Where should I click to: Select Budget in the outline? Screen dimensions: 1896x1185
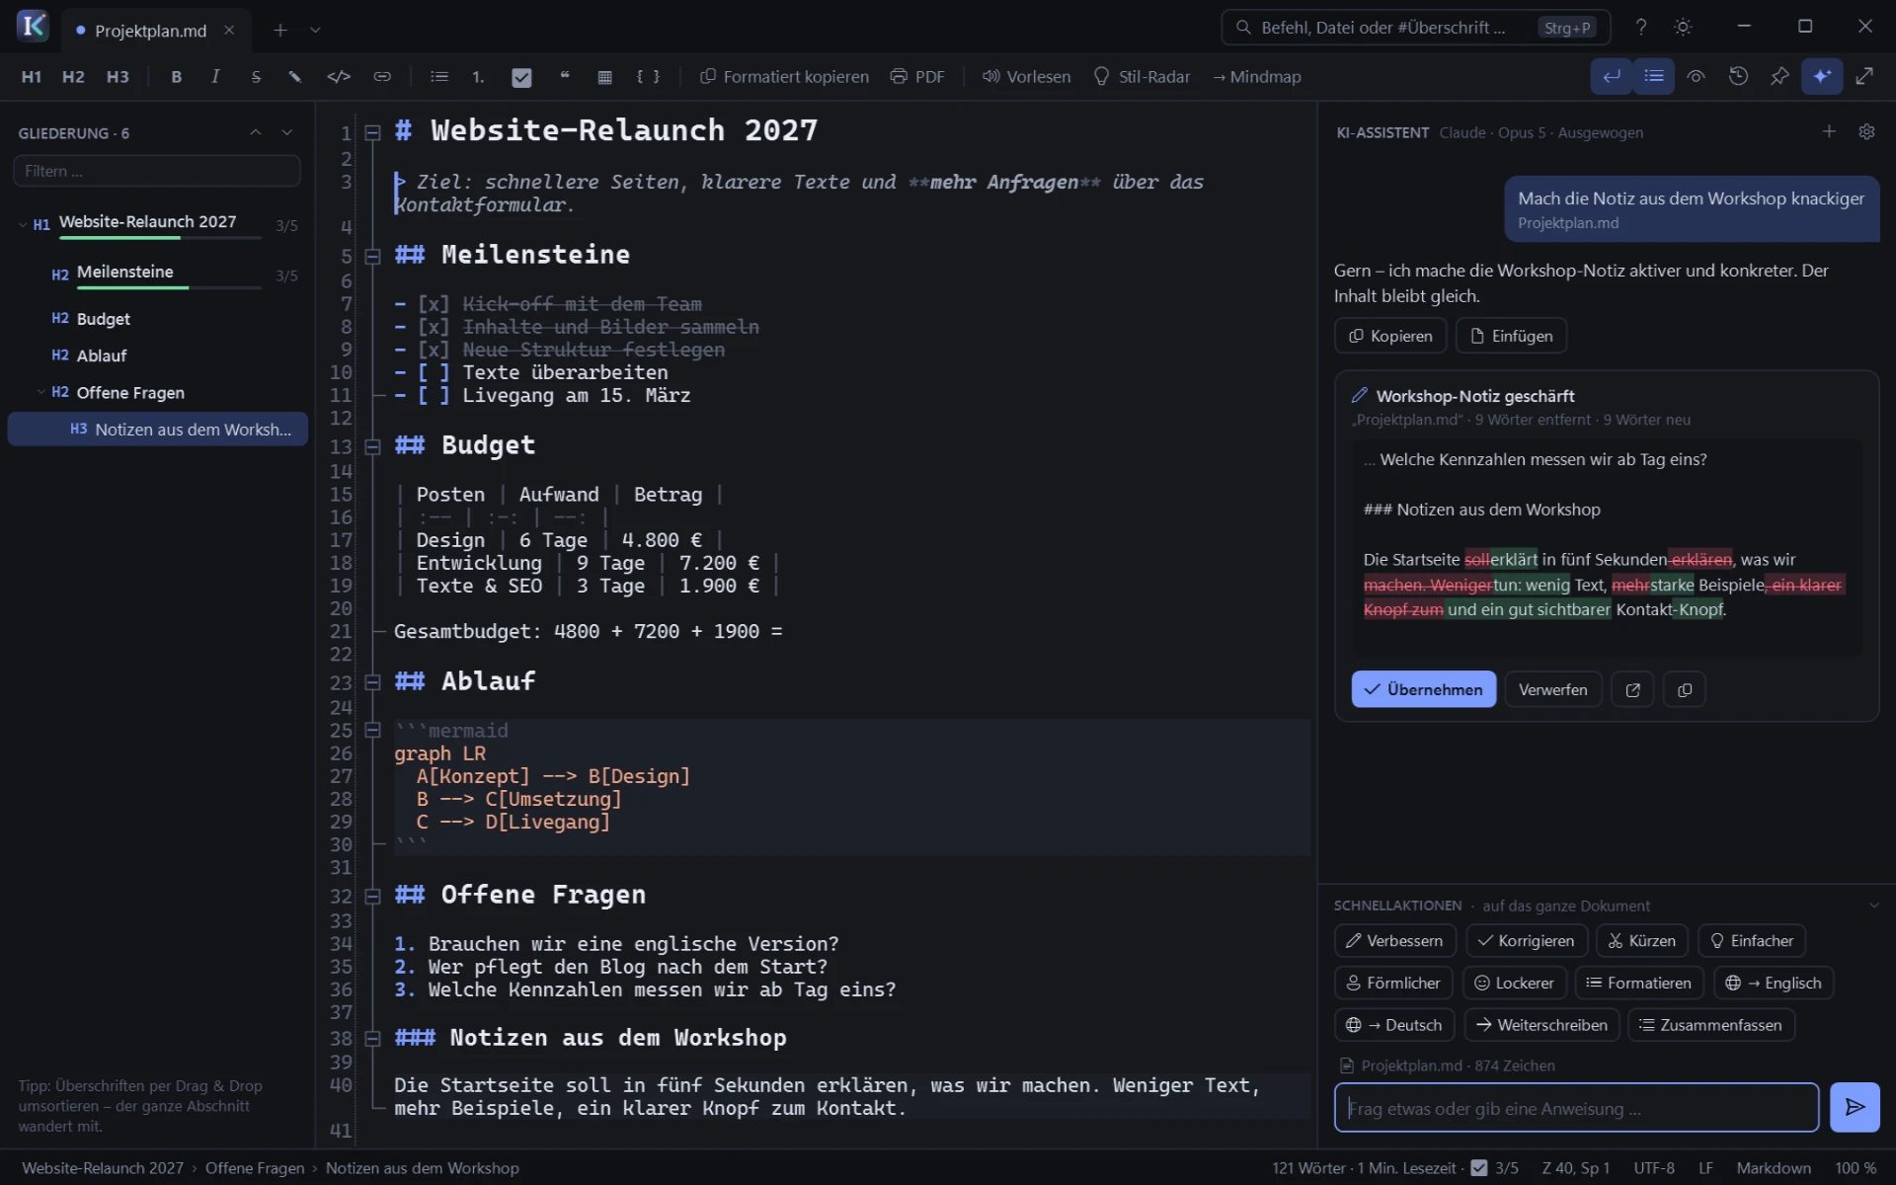pyautogui.click(x=103, y=319)
